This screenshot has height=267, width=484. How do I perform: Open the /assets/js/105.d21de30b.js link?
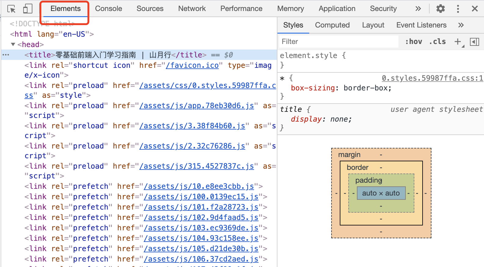coord(201,249)
